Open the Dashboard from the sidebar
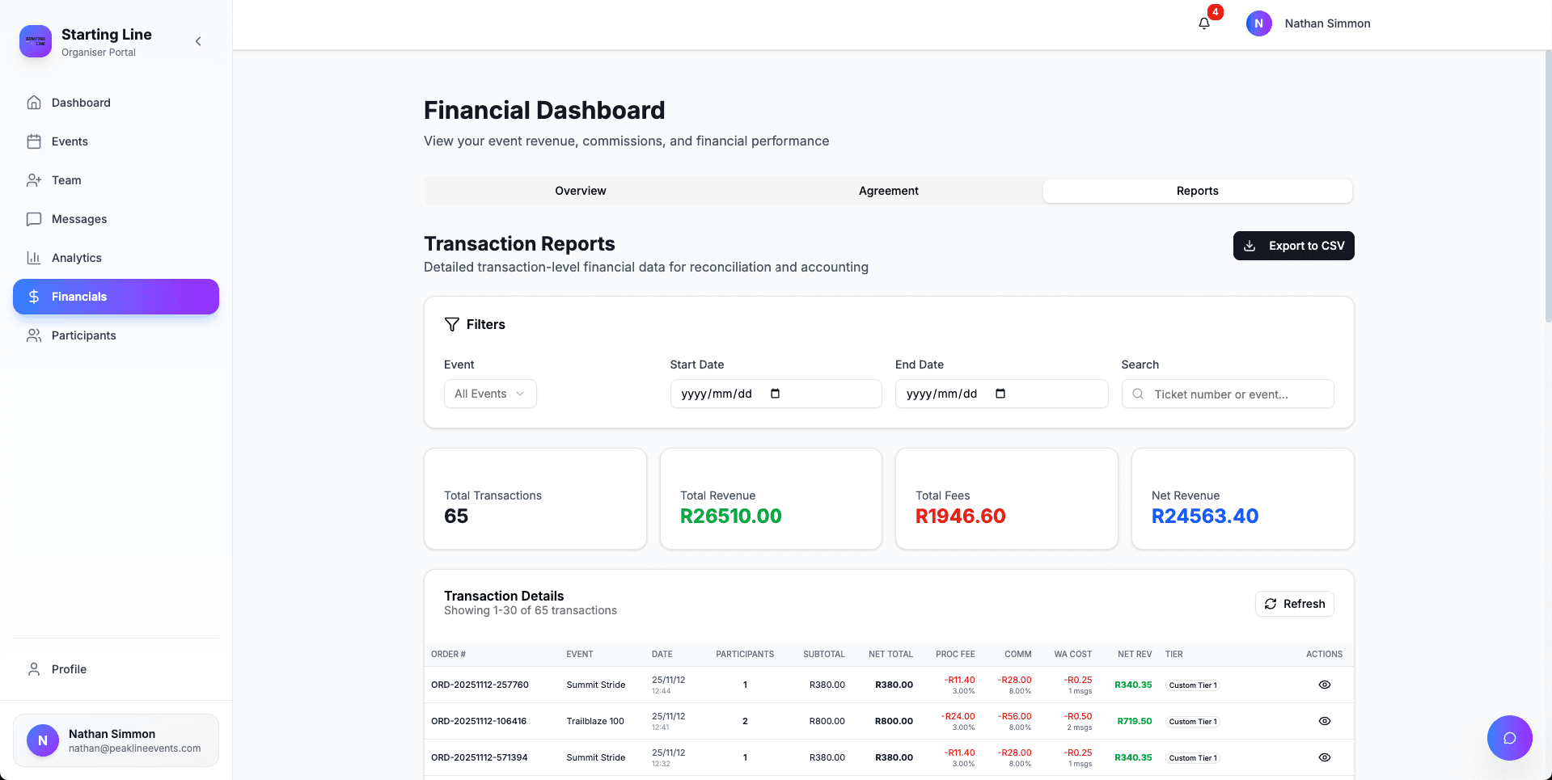This screenshot has width=1552, height=780. pyautogui.click(x=81, y=102)
